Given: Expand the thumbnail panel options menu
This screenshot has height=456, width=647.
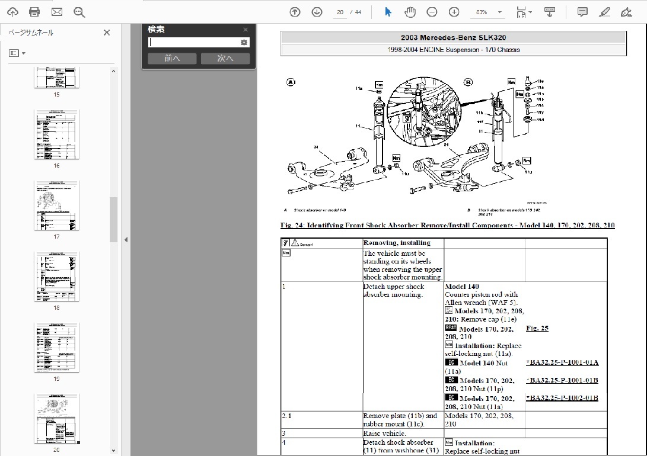Looking at the screenshot, I should pyautogui.click(x=17, y=53).
